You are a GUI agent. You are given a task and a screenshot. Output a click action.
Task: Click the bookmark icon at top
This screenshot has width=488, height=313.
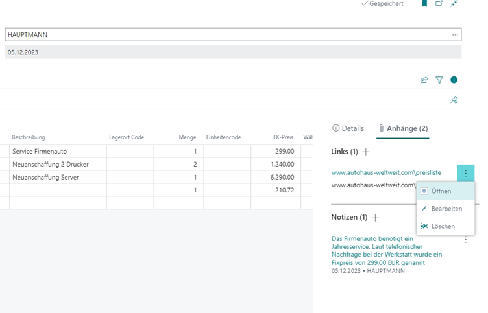[424, 4]
